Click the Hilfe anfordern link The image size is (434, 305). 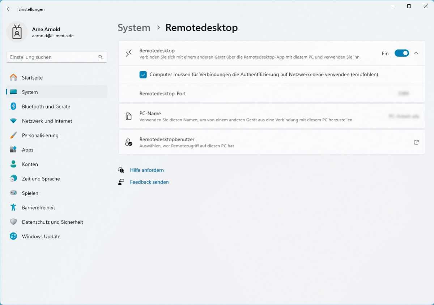(x=147, y=170)
